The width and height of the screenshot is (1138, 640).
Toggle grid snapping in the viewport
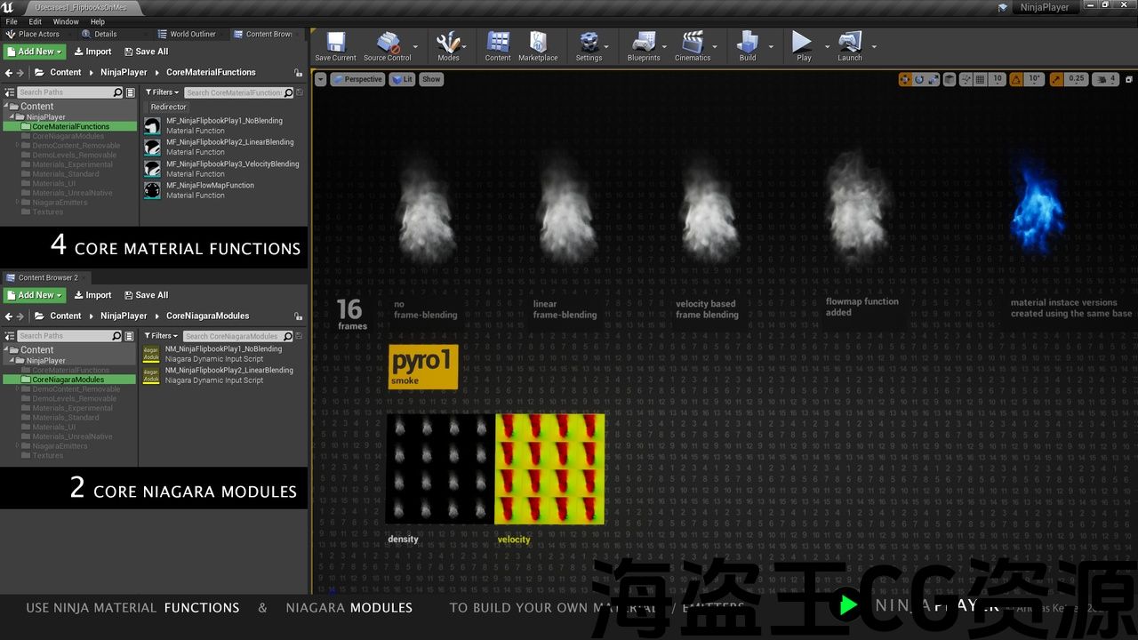click(x=980, y=79)
